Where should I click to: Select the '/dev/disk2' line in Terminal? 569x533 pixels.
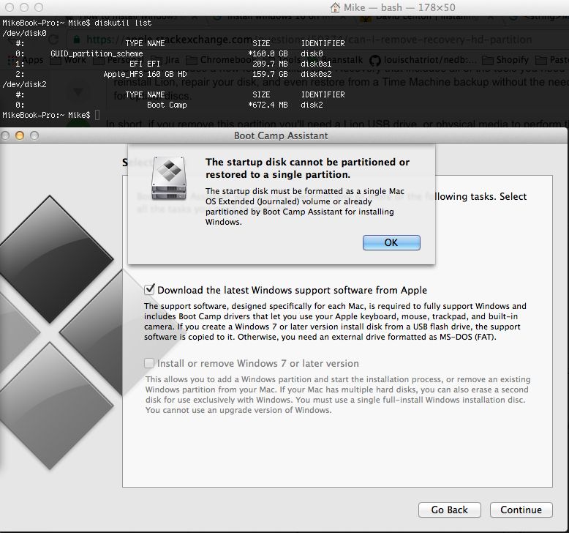[24, 84]
